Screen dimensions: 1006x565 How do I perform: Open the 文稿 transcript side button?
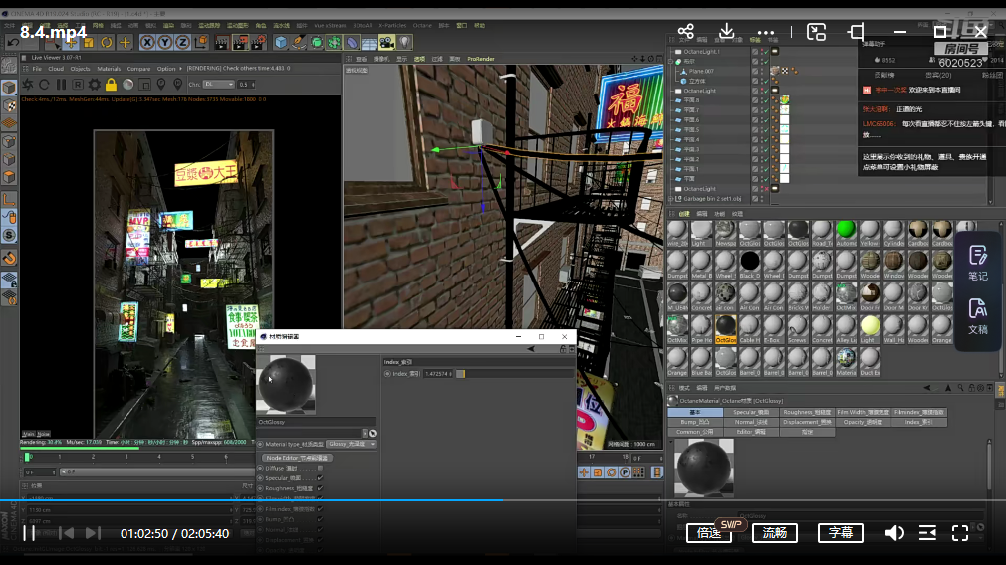click(978, 316)
